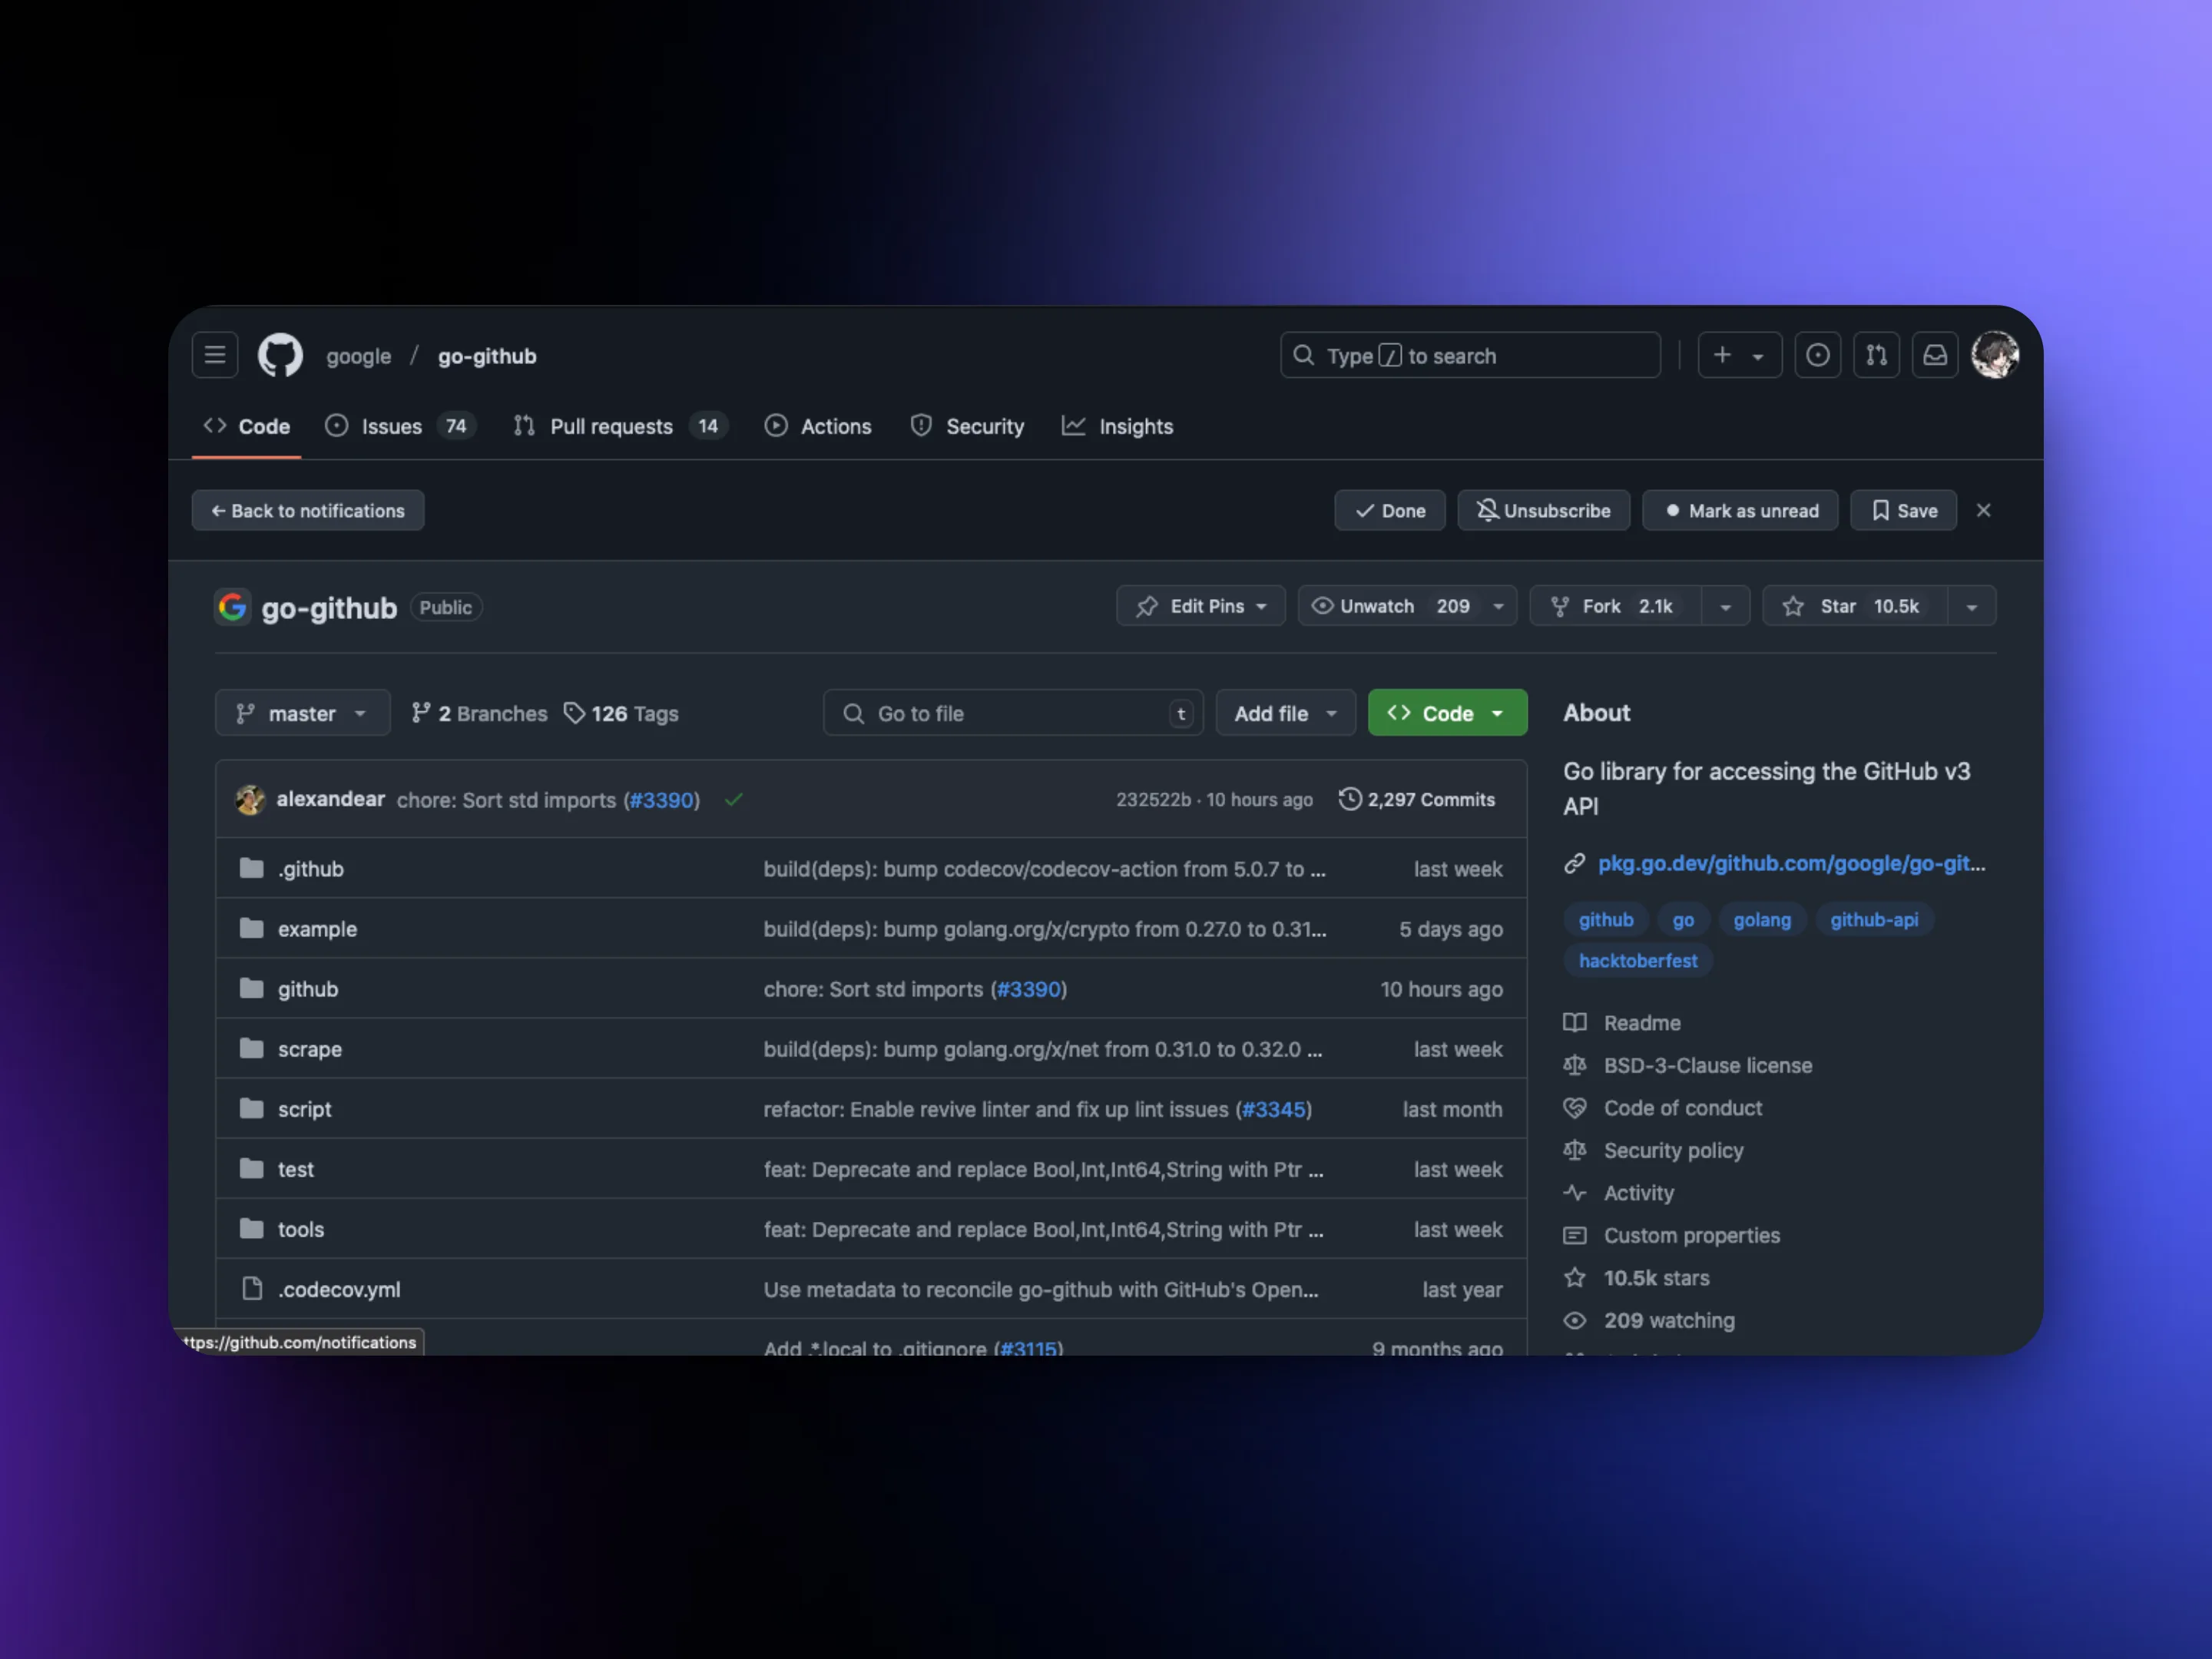Open the pull requests icon in header
This screenshot has height=1659, width=2212.
pyautogui.click(x=1877, y=355)
